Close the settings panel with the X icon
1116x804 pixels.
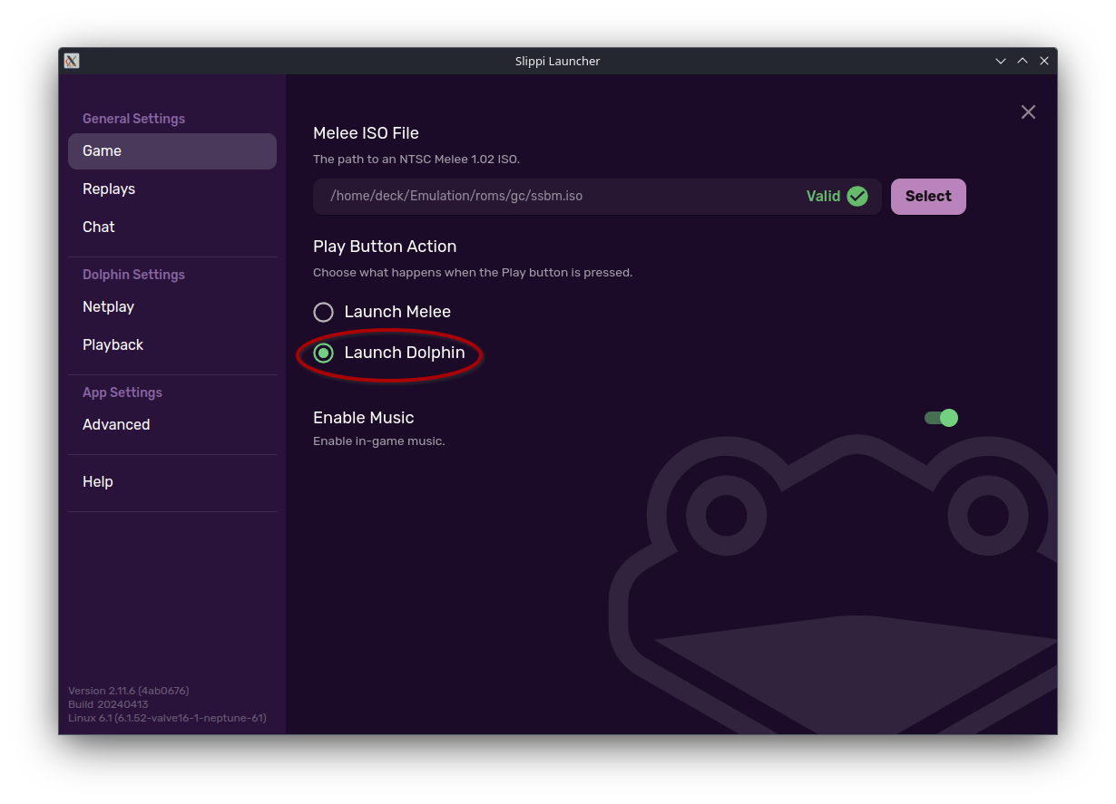click(1028, 111)
